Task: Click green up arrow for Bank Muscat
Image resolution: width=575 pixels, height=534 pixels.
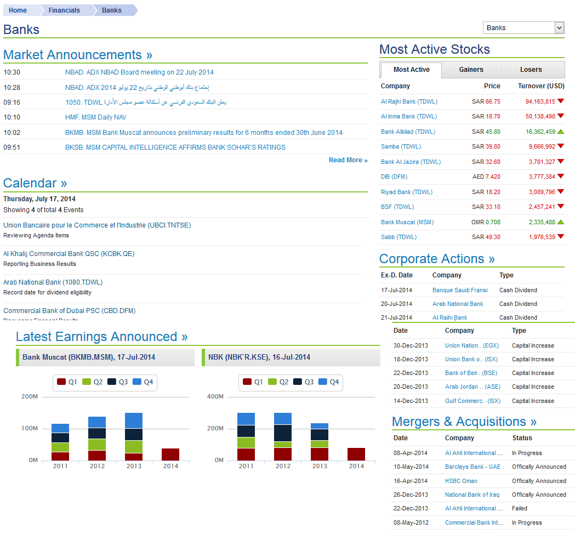Action: (560, 222)
